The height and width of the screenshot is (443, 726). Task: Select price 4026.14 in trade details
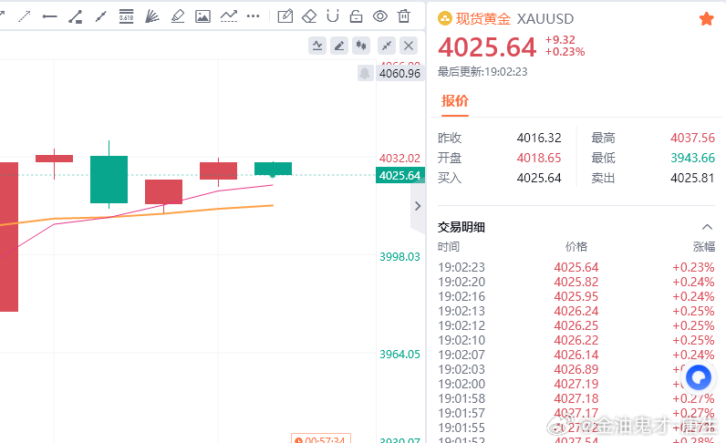coord(576,355)
